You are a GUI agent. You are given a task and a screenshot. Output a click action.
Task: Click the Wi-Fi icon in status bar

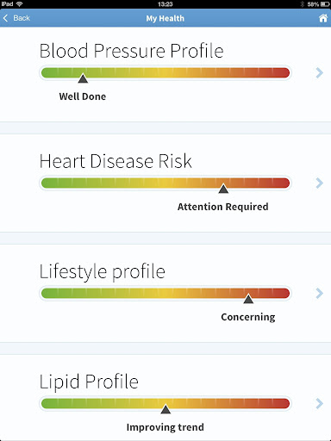[x=19, y=4]
